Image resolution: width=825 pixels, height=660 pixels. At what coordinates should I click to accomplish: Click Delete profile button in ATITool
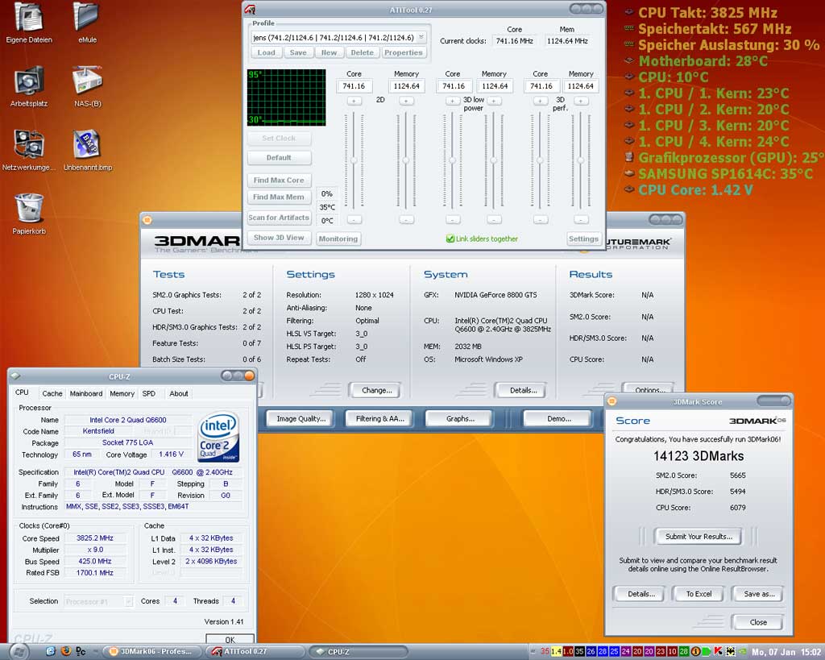coord(362,52)
